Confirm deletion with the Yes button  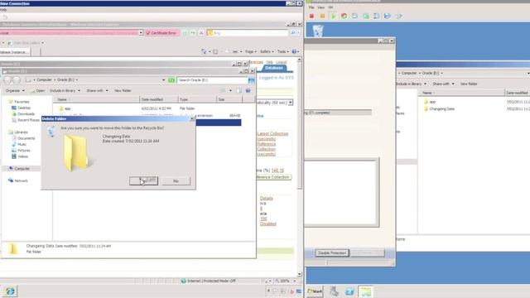tap(143, 180)
